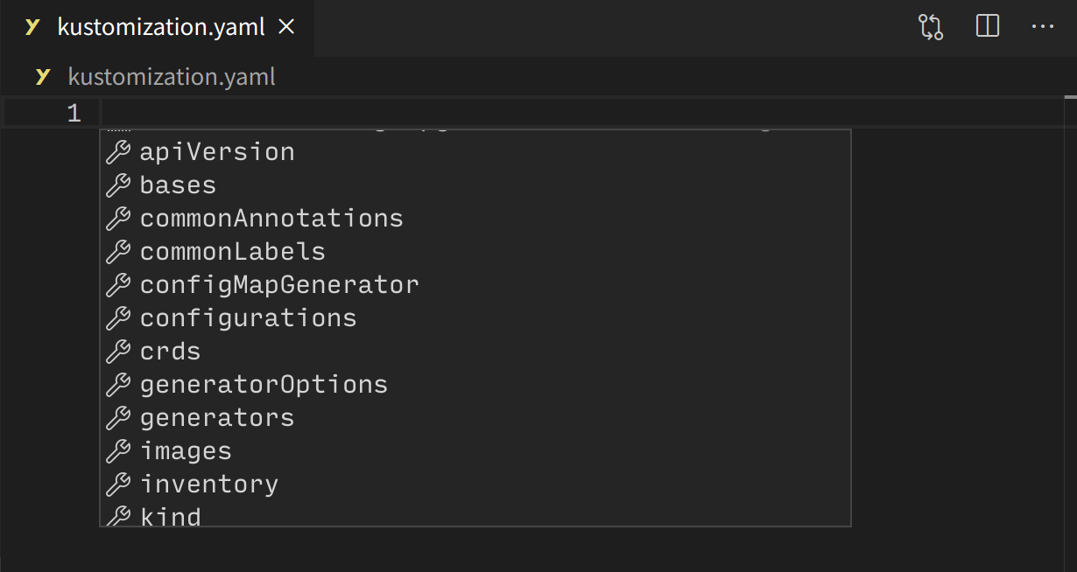This screenshot has width=1077, height=572.
Task: Select the commonLabels completion item
Action: [x=475, y=252]
